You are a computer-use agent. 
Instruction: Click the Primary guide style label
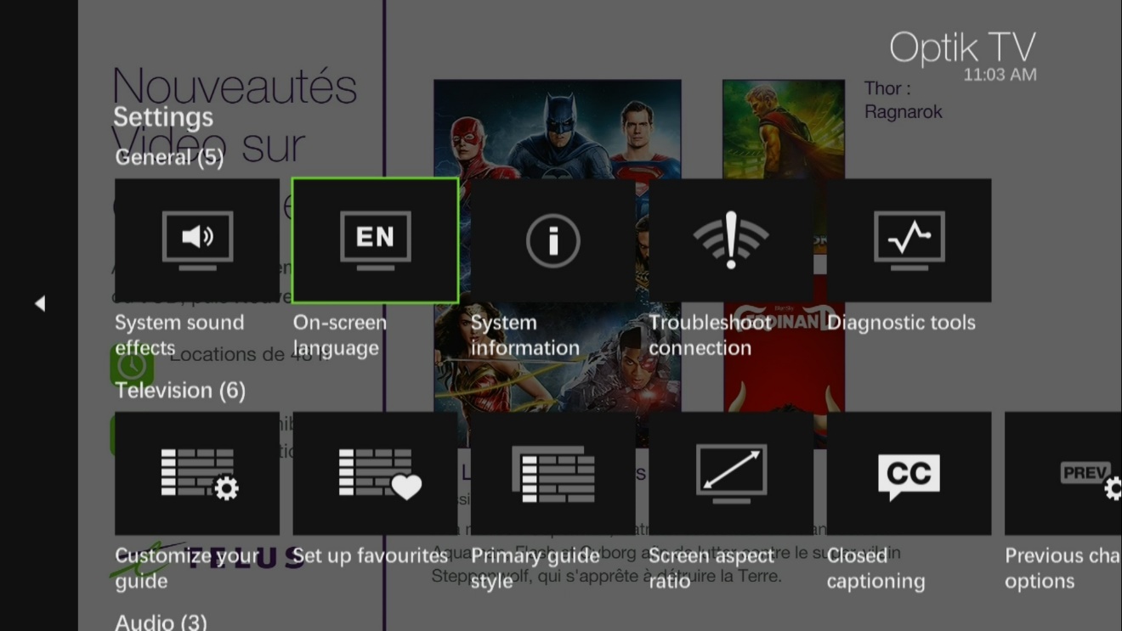point(535,568)
